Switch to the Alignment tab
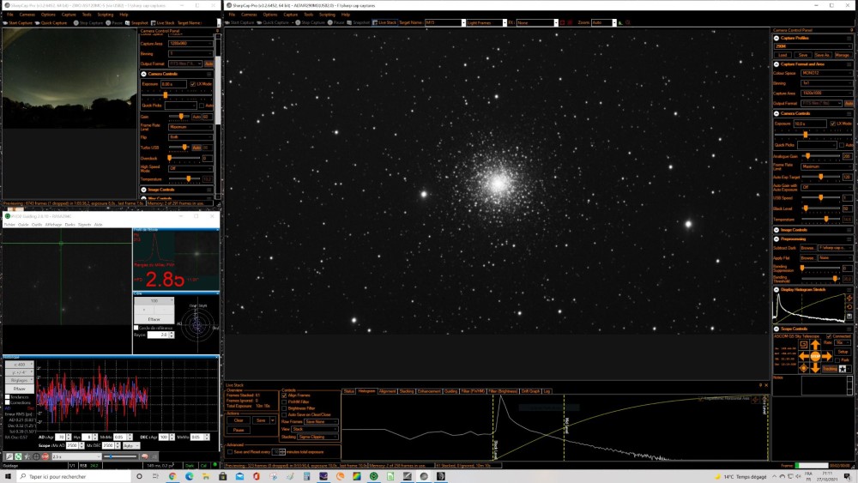This screenshot has width=858, height=483. coord(387,391)
